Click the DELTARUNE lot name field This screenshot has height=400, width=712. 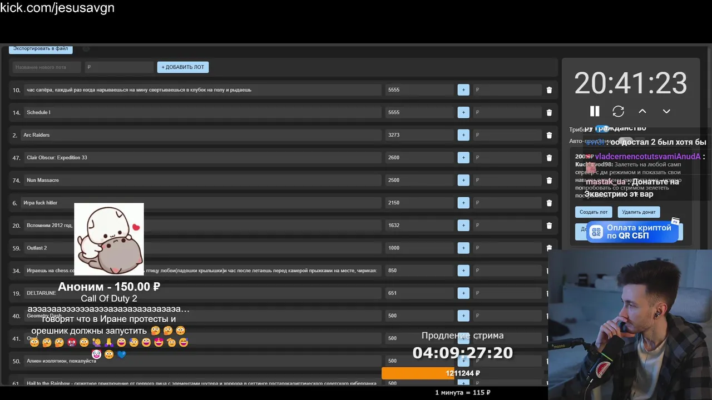point(202,293)
